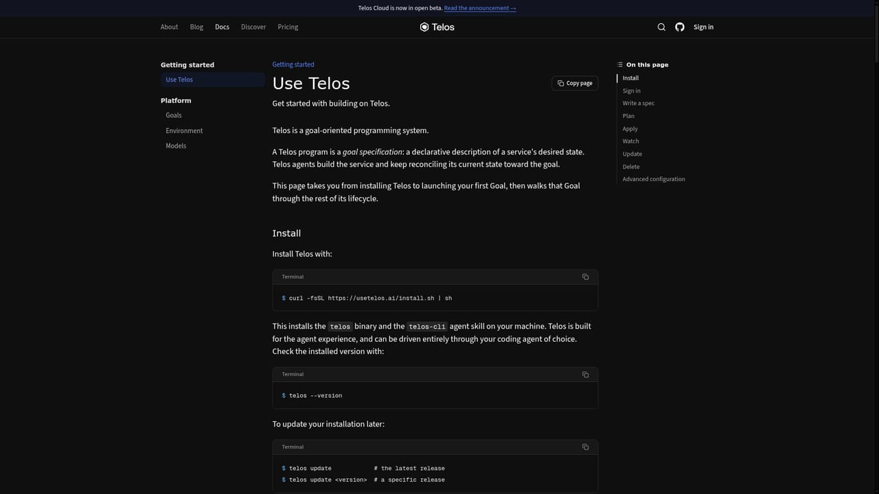The height and width of the screenshot is (494, 879).
Task: Click the Install section heading
Action: click(x=286, y=233)
